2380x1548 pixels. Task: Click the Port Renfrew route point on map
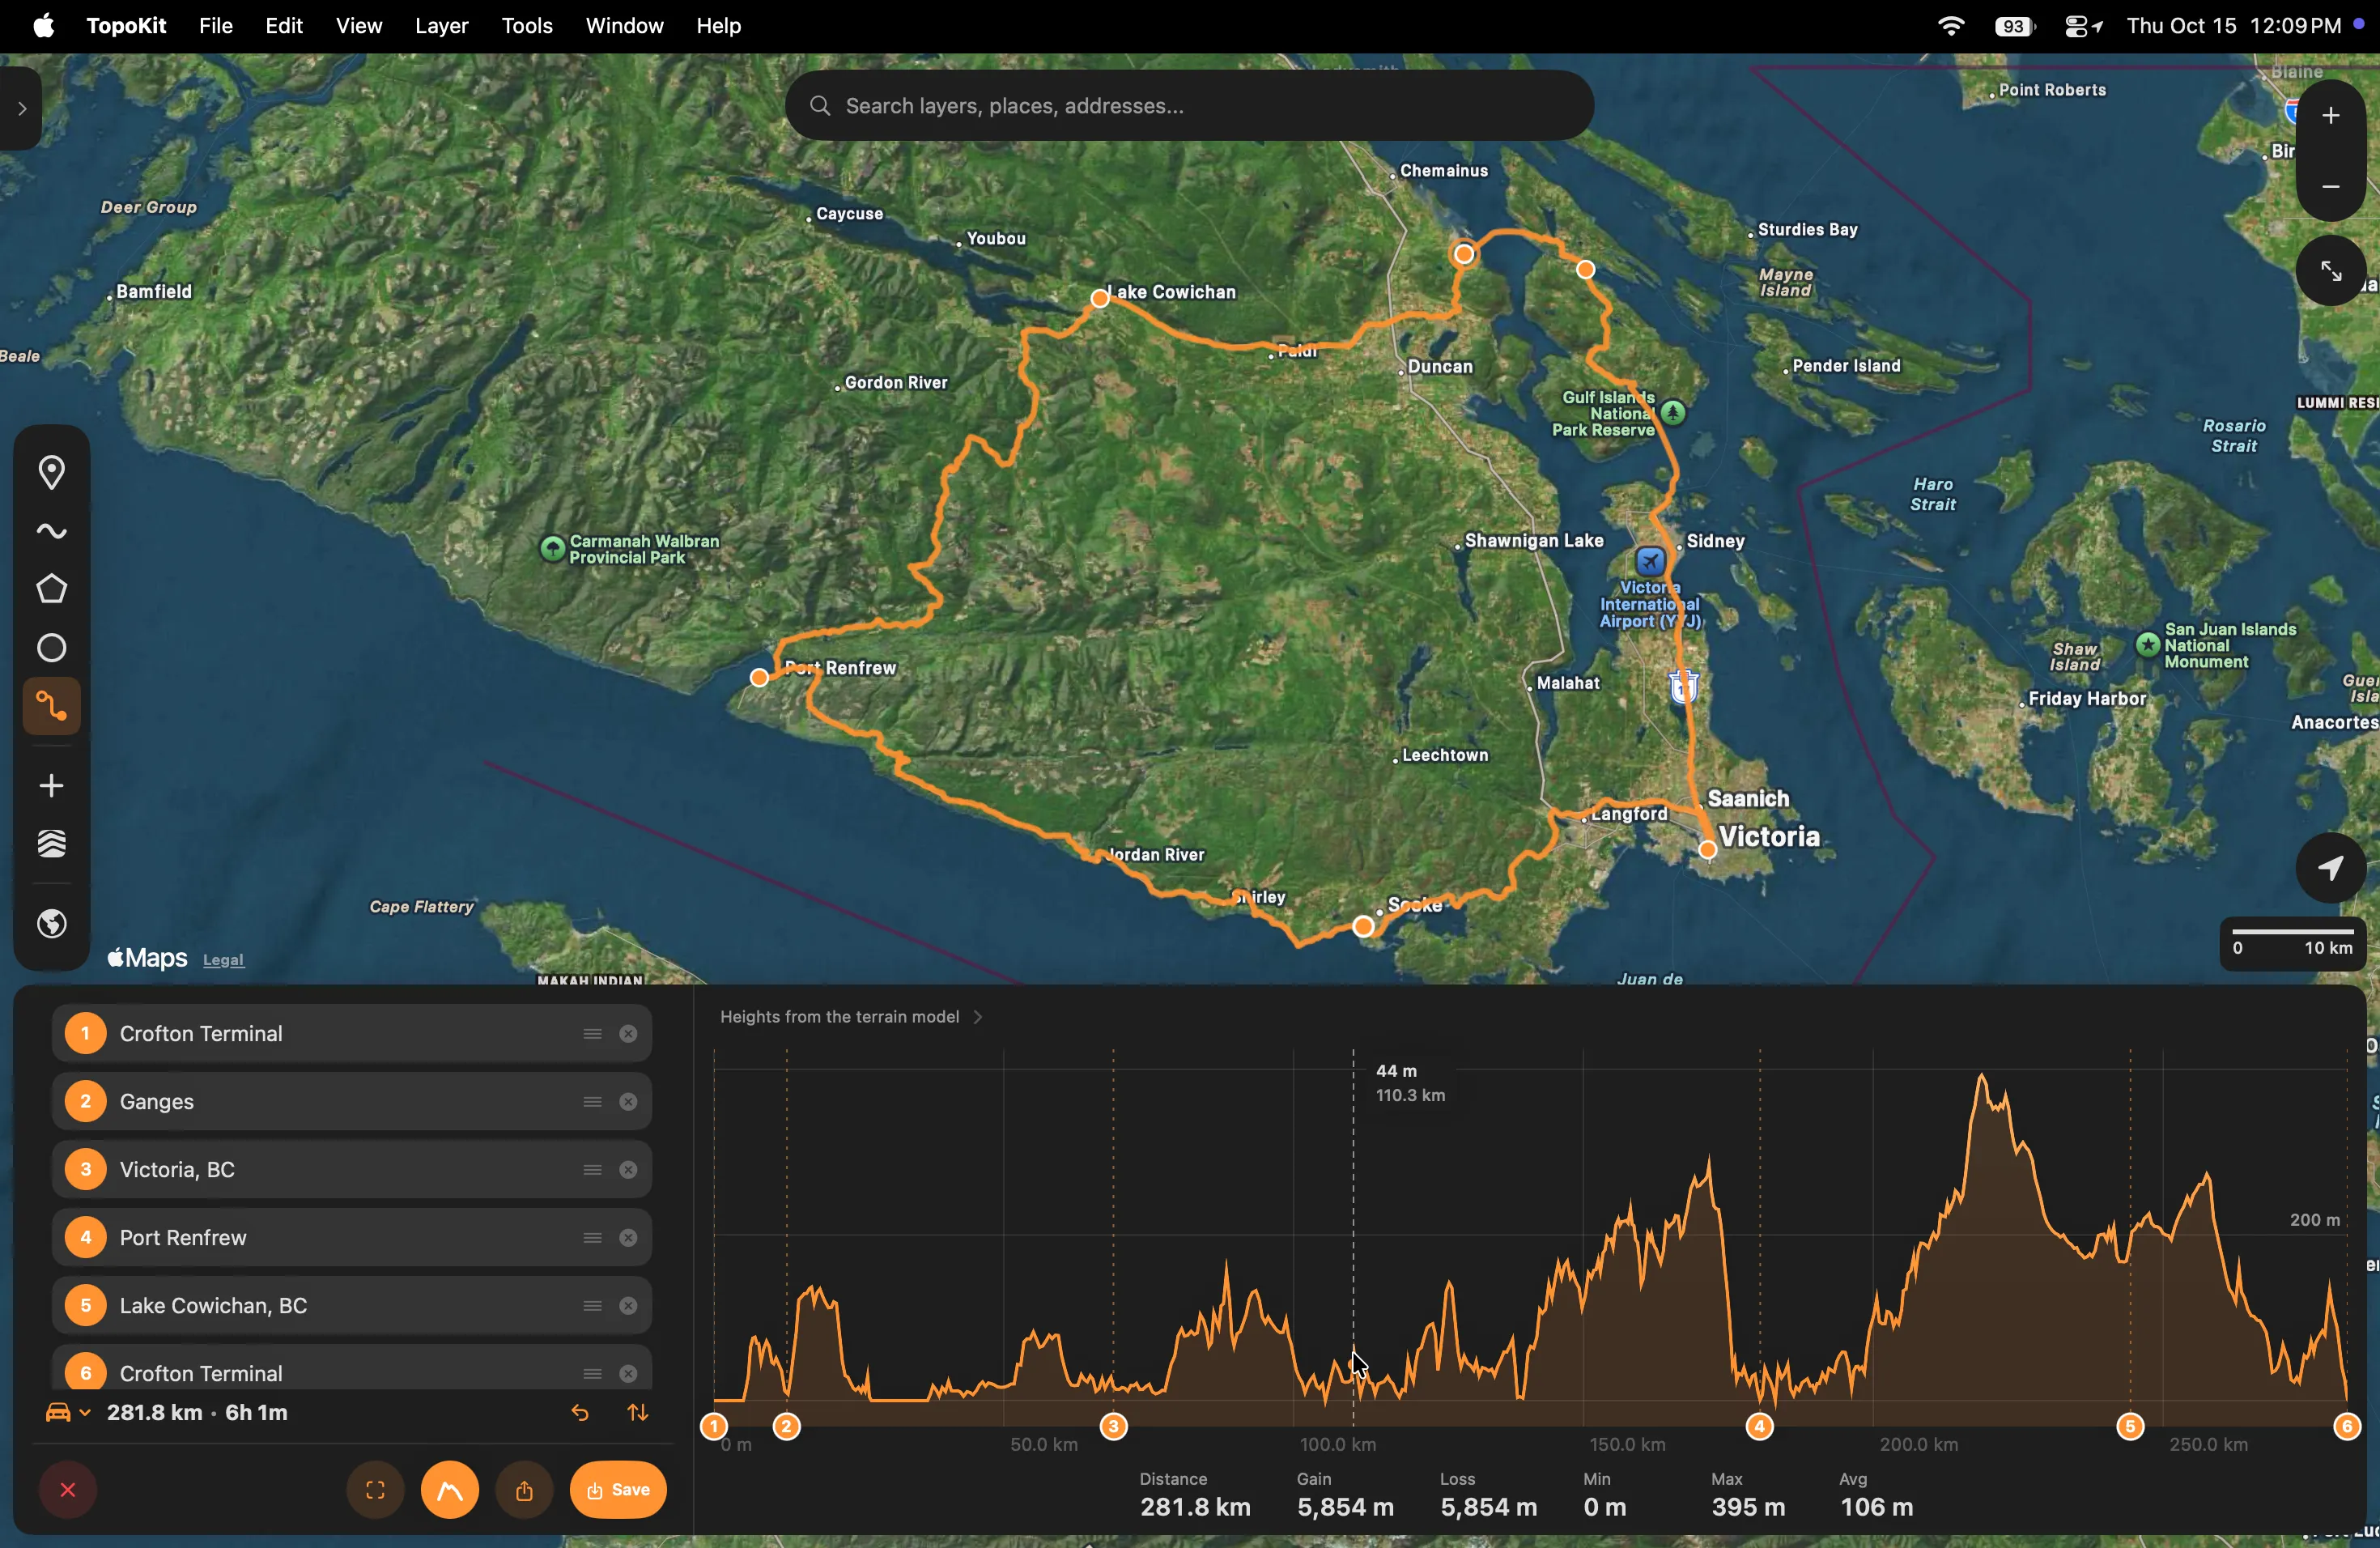pyautogui.click(x=759, y=678)
